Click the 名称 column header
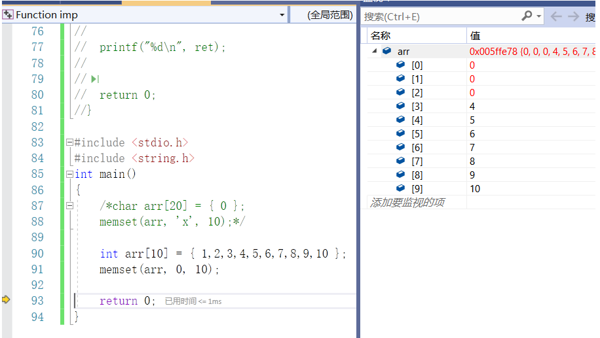Image resolution: width=600 pixels, height=338 pixels. pyautogui.click(x=417, y=35)
